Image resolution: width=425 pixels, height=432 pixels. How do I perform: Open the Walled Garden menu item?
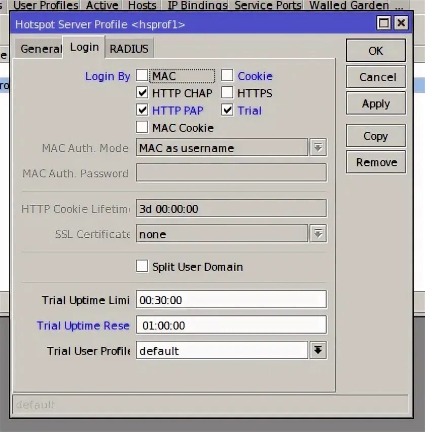pyautogui.click(x=348, y=6)
